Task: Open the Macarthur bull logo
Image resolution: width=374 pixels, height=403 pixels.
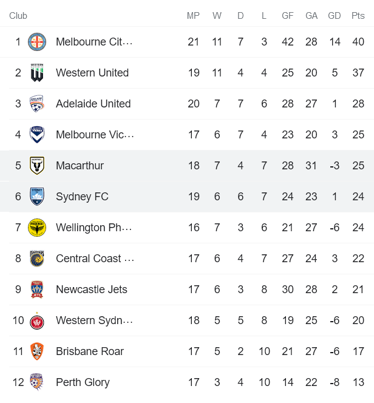Action: pyautogui.click(x=37, y=166)
